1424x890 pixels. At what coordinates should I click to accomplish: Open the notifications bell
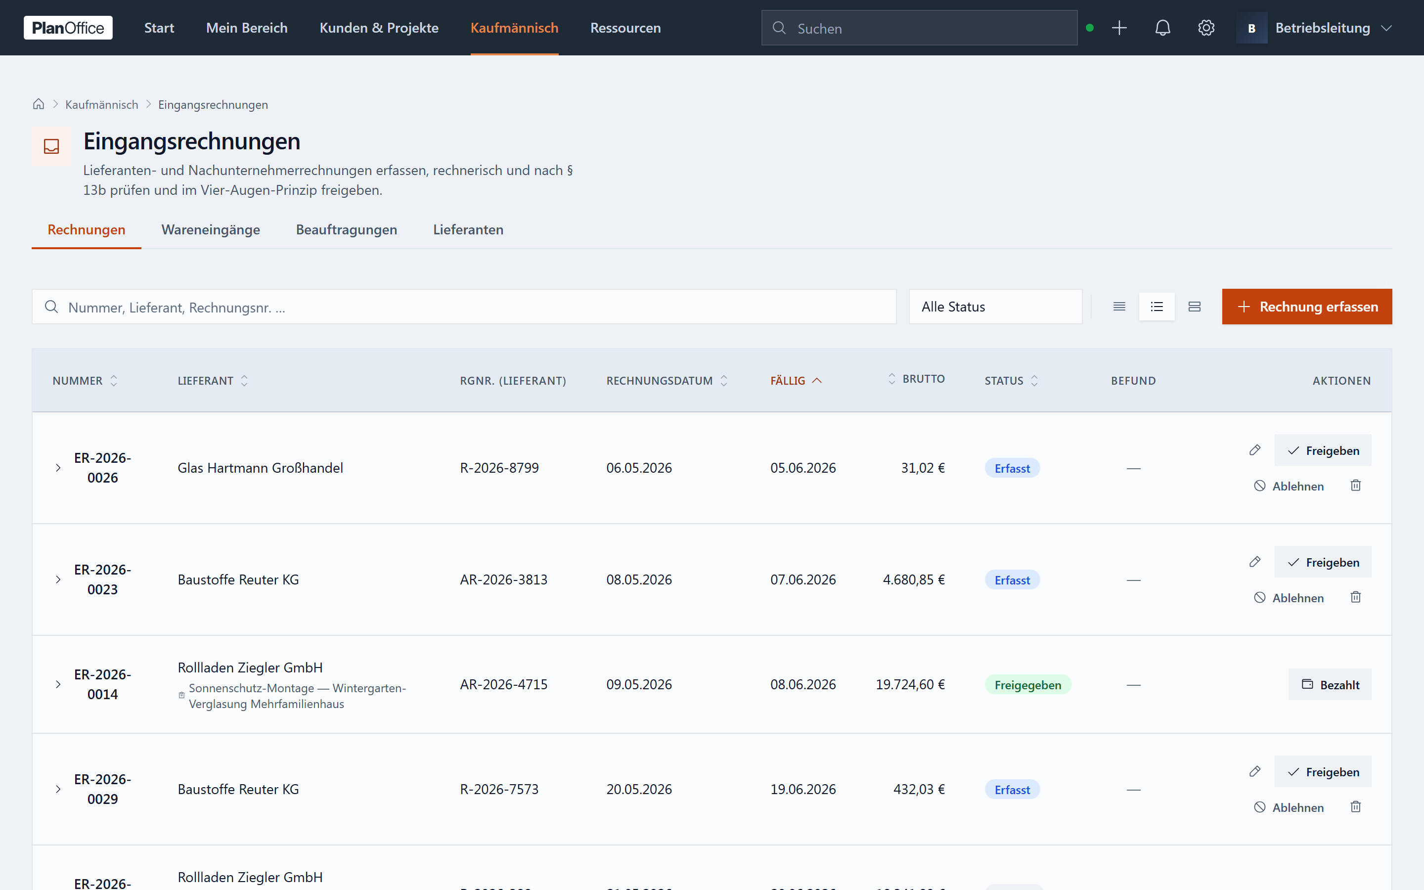click(x=1162, y=28)
